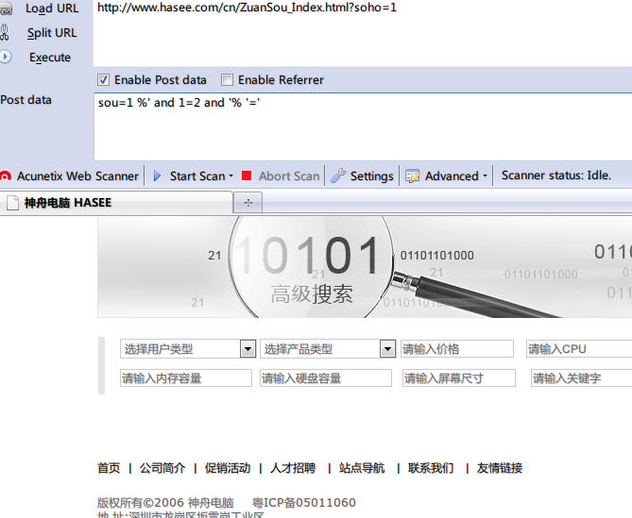The height and width of the screenshot is (518, 632).
Task: Click Advanced button text
Action: click(452, 175)
